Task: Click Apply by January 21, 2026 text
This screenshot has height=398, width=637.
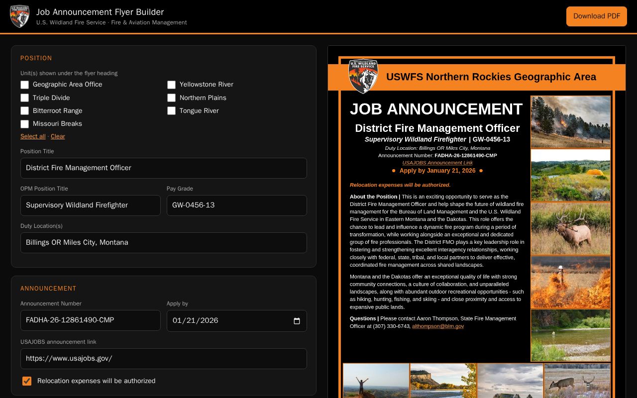Action: click(x=437, y=171)
